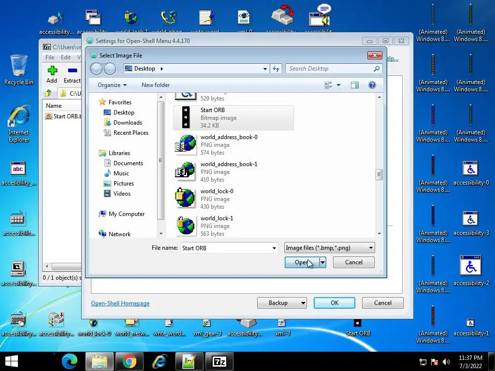Click OK in Open-Shell settings

point(335,303)
